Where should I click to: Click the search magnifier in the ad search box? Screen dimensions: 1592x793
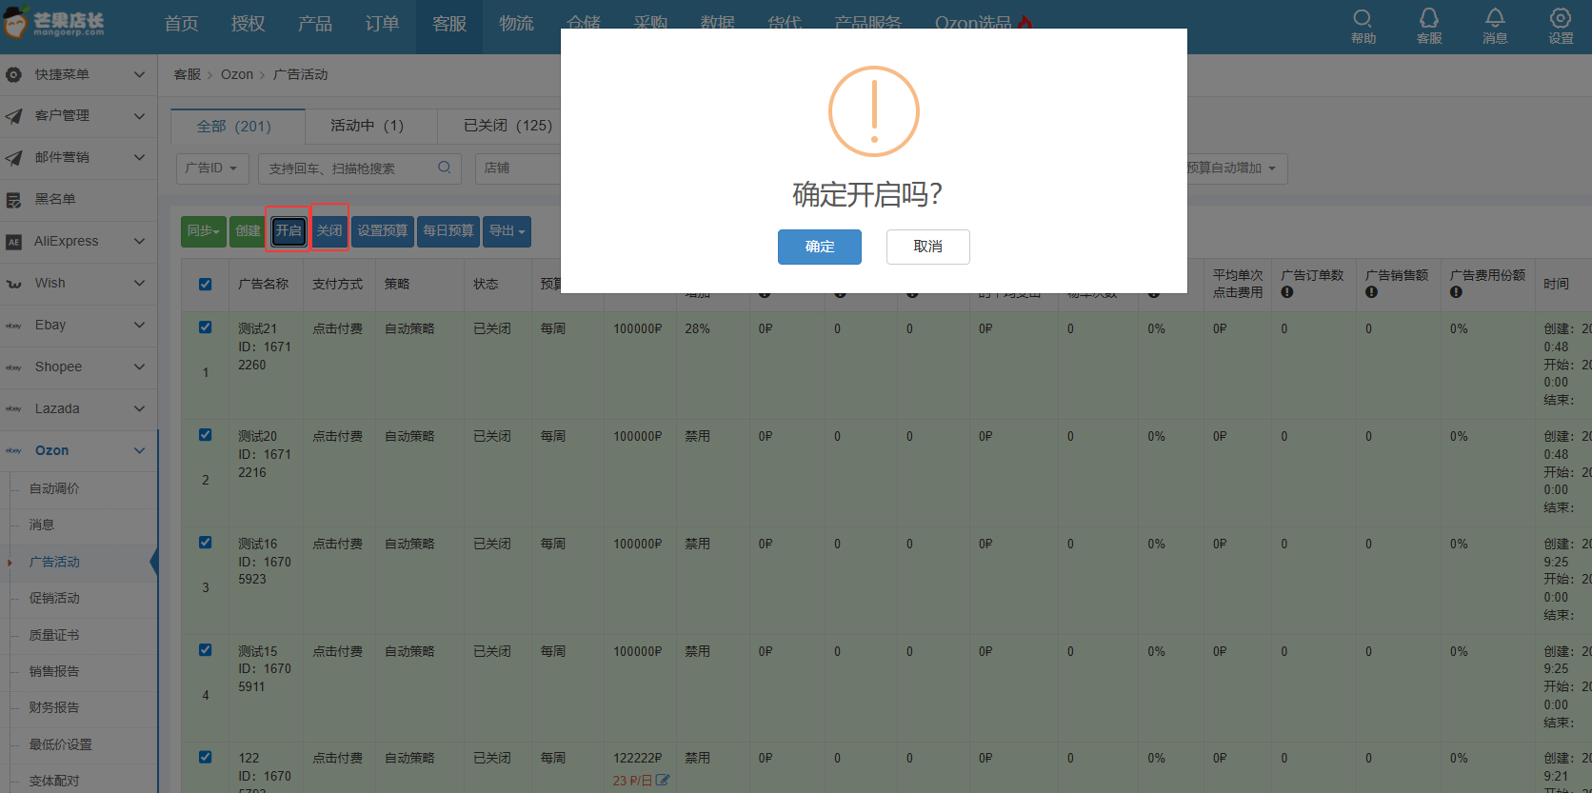pos(444,168)
